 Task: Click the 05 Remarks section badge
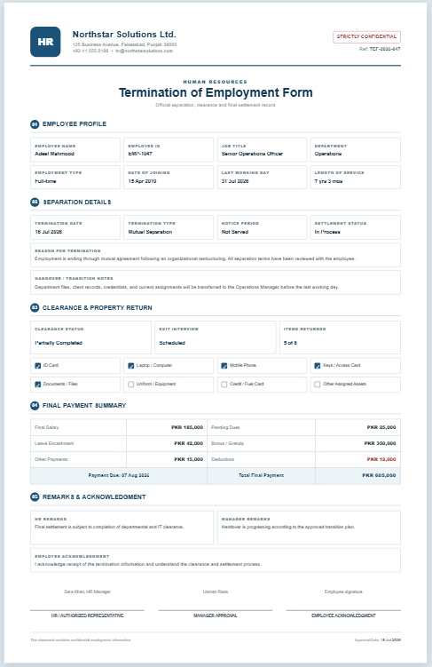pos(35,496)
